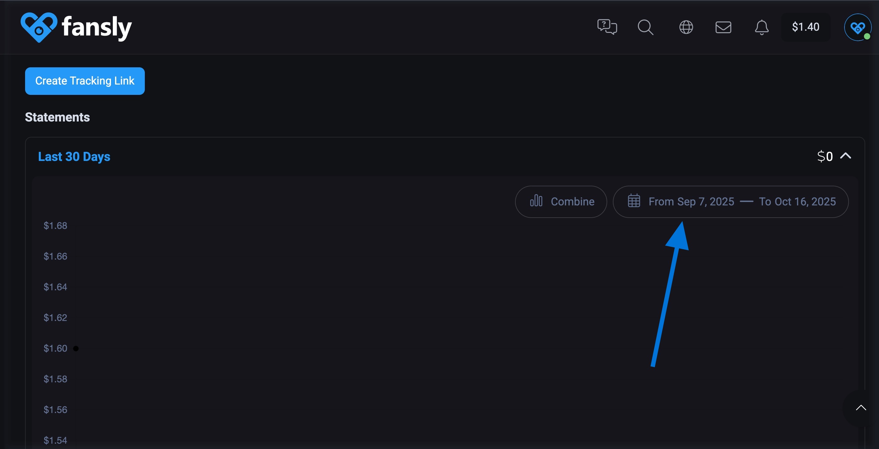879x449 pixels.
Task: Select the From Sep 7, 2025 date
Action: click(691, 202)
